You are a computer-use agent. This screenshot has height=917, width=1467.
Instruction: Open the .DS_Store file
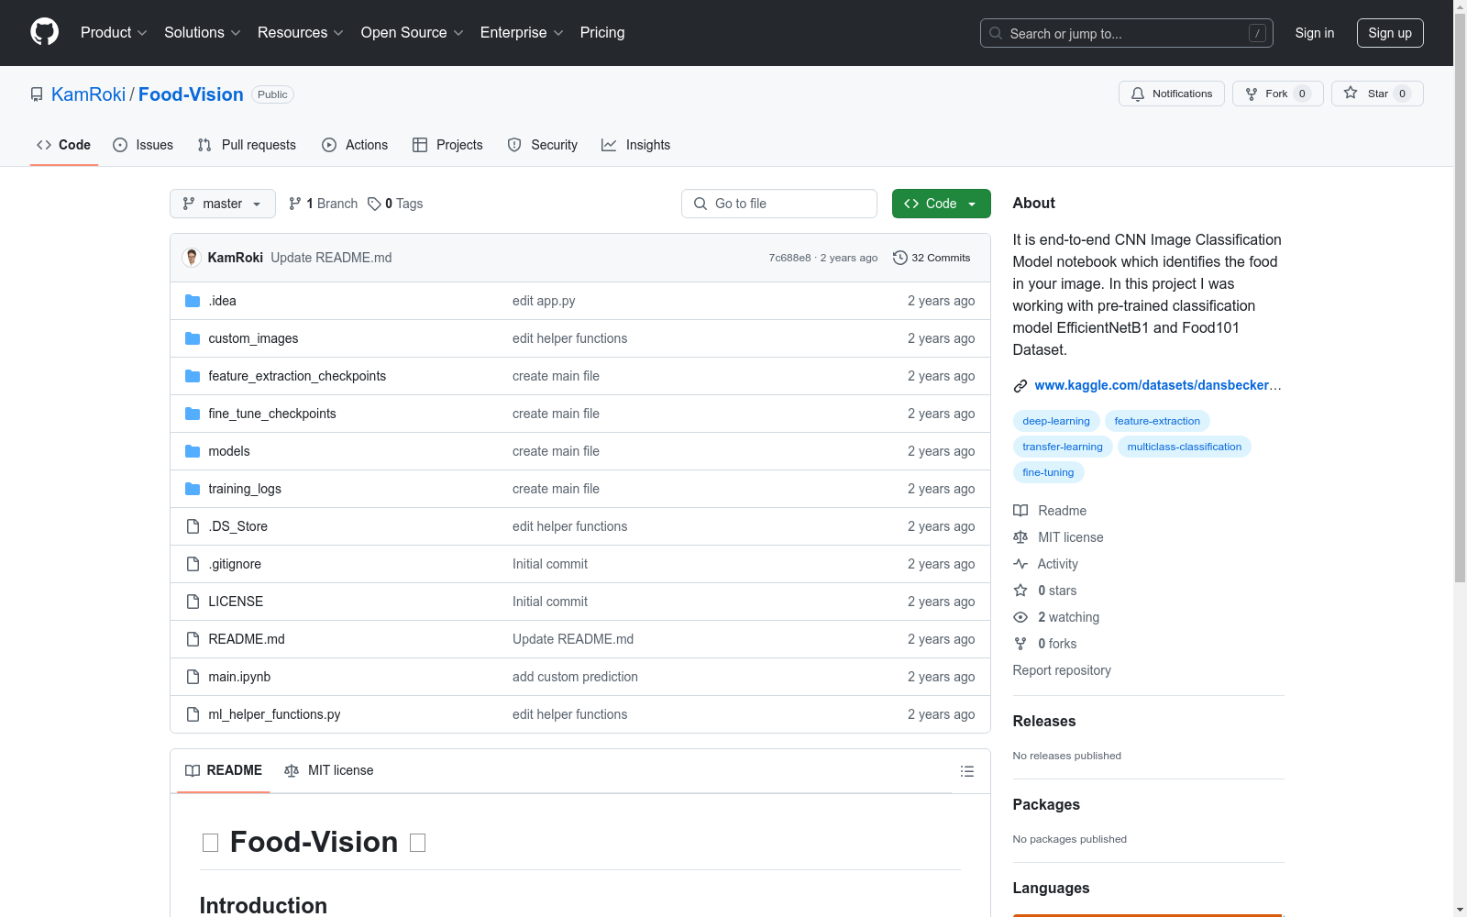coord(238,526)
